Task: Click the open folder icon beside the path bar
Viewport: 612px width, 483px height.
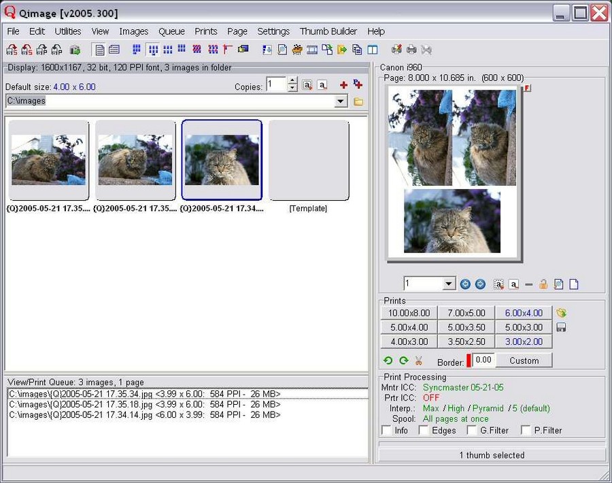Action: (358, 101)
